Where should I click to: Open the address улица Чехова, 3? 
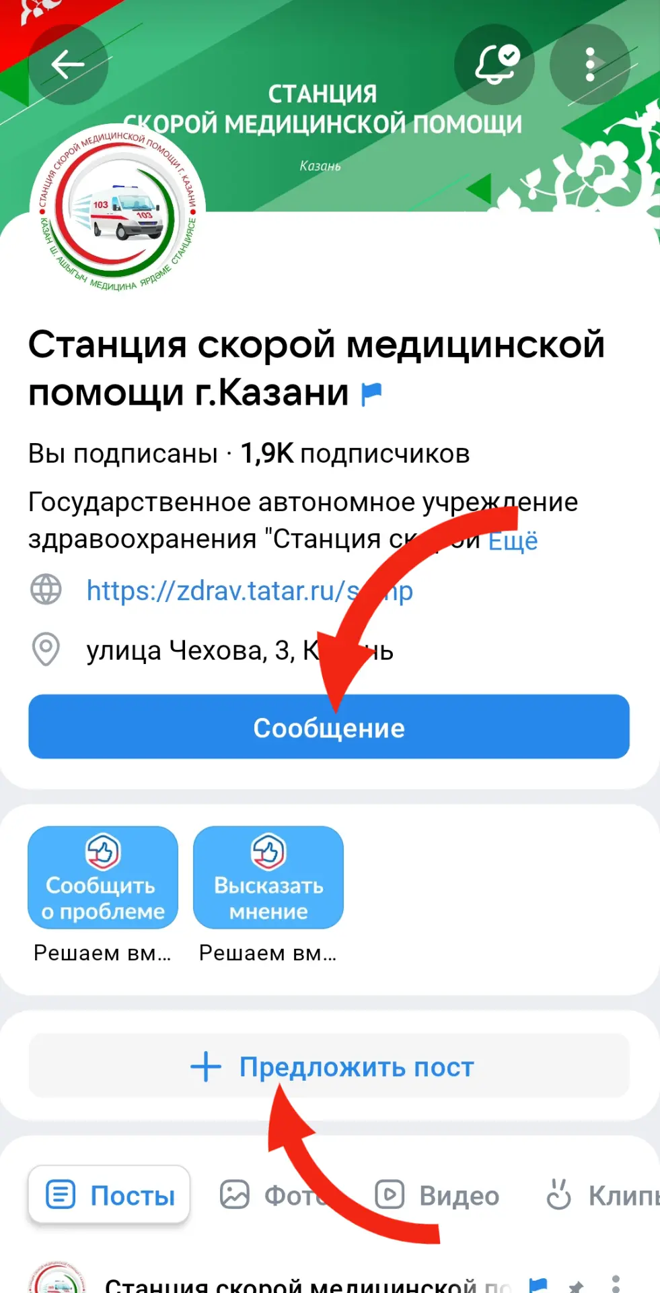(240, 651)
